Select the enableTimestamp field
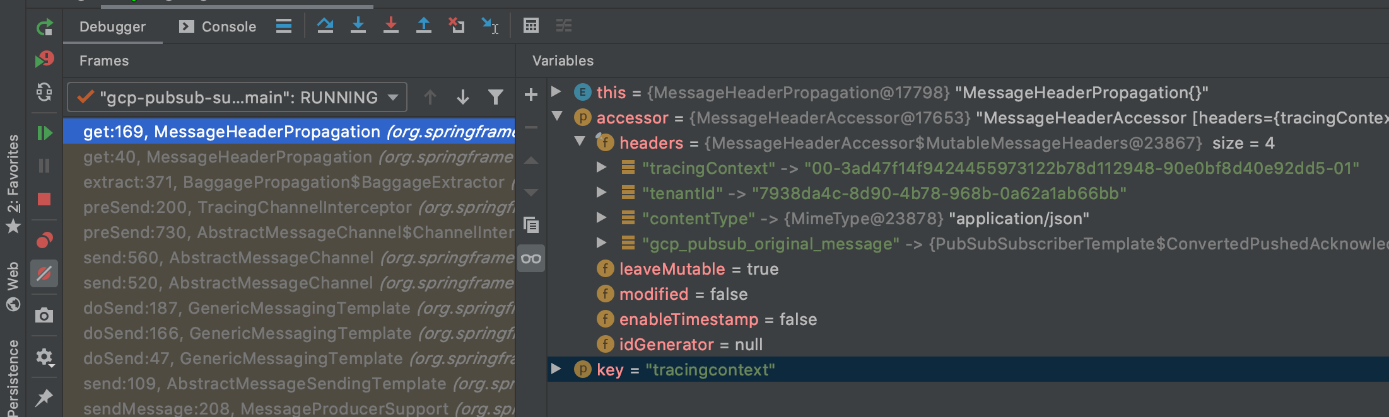This screenshot has height=417, width=1389. 968,319
